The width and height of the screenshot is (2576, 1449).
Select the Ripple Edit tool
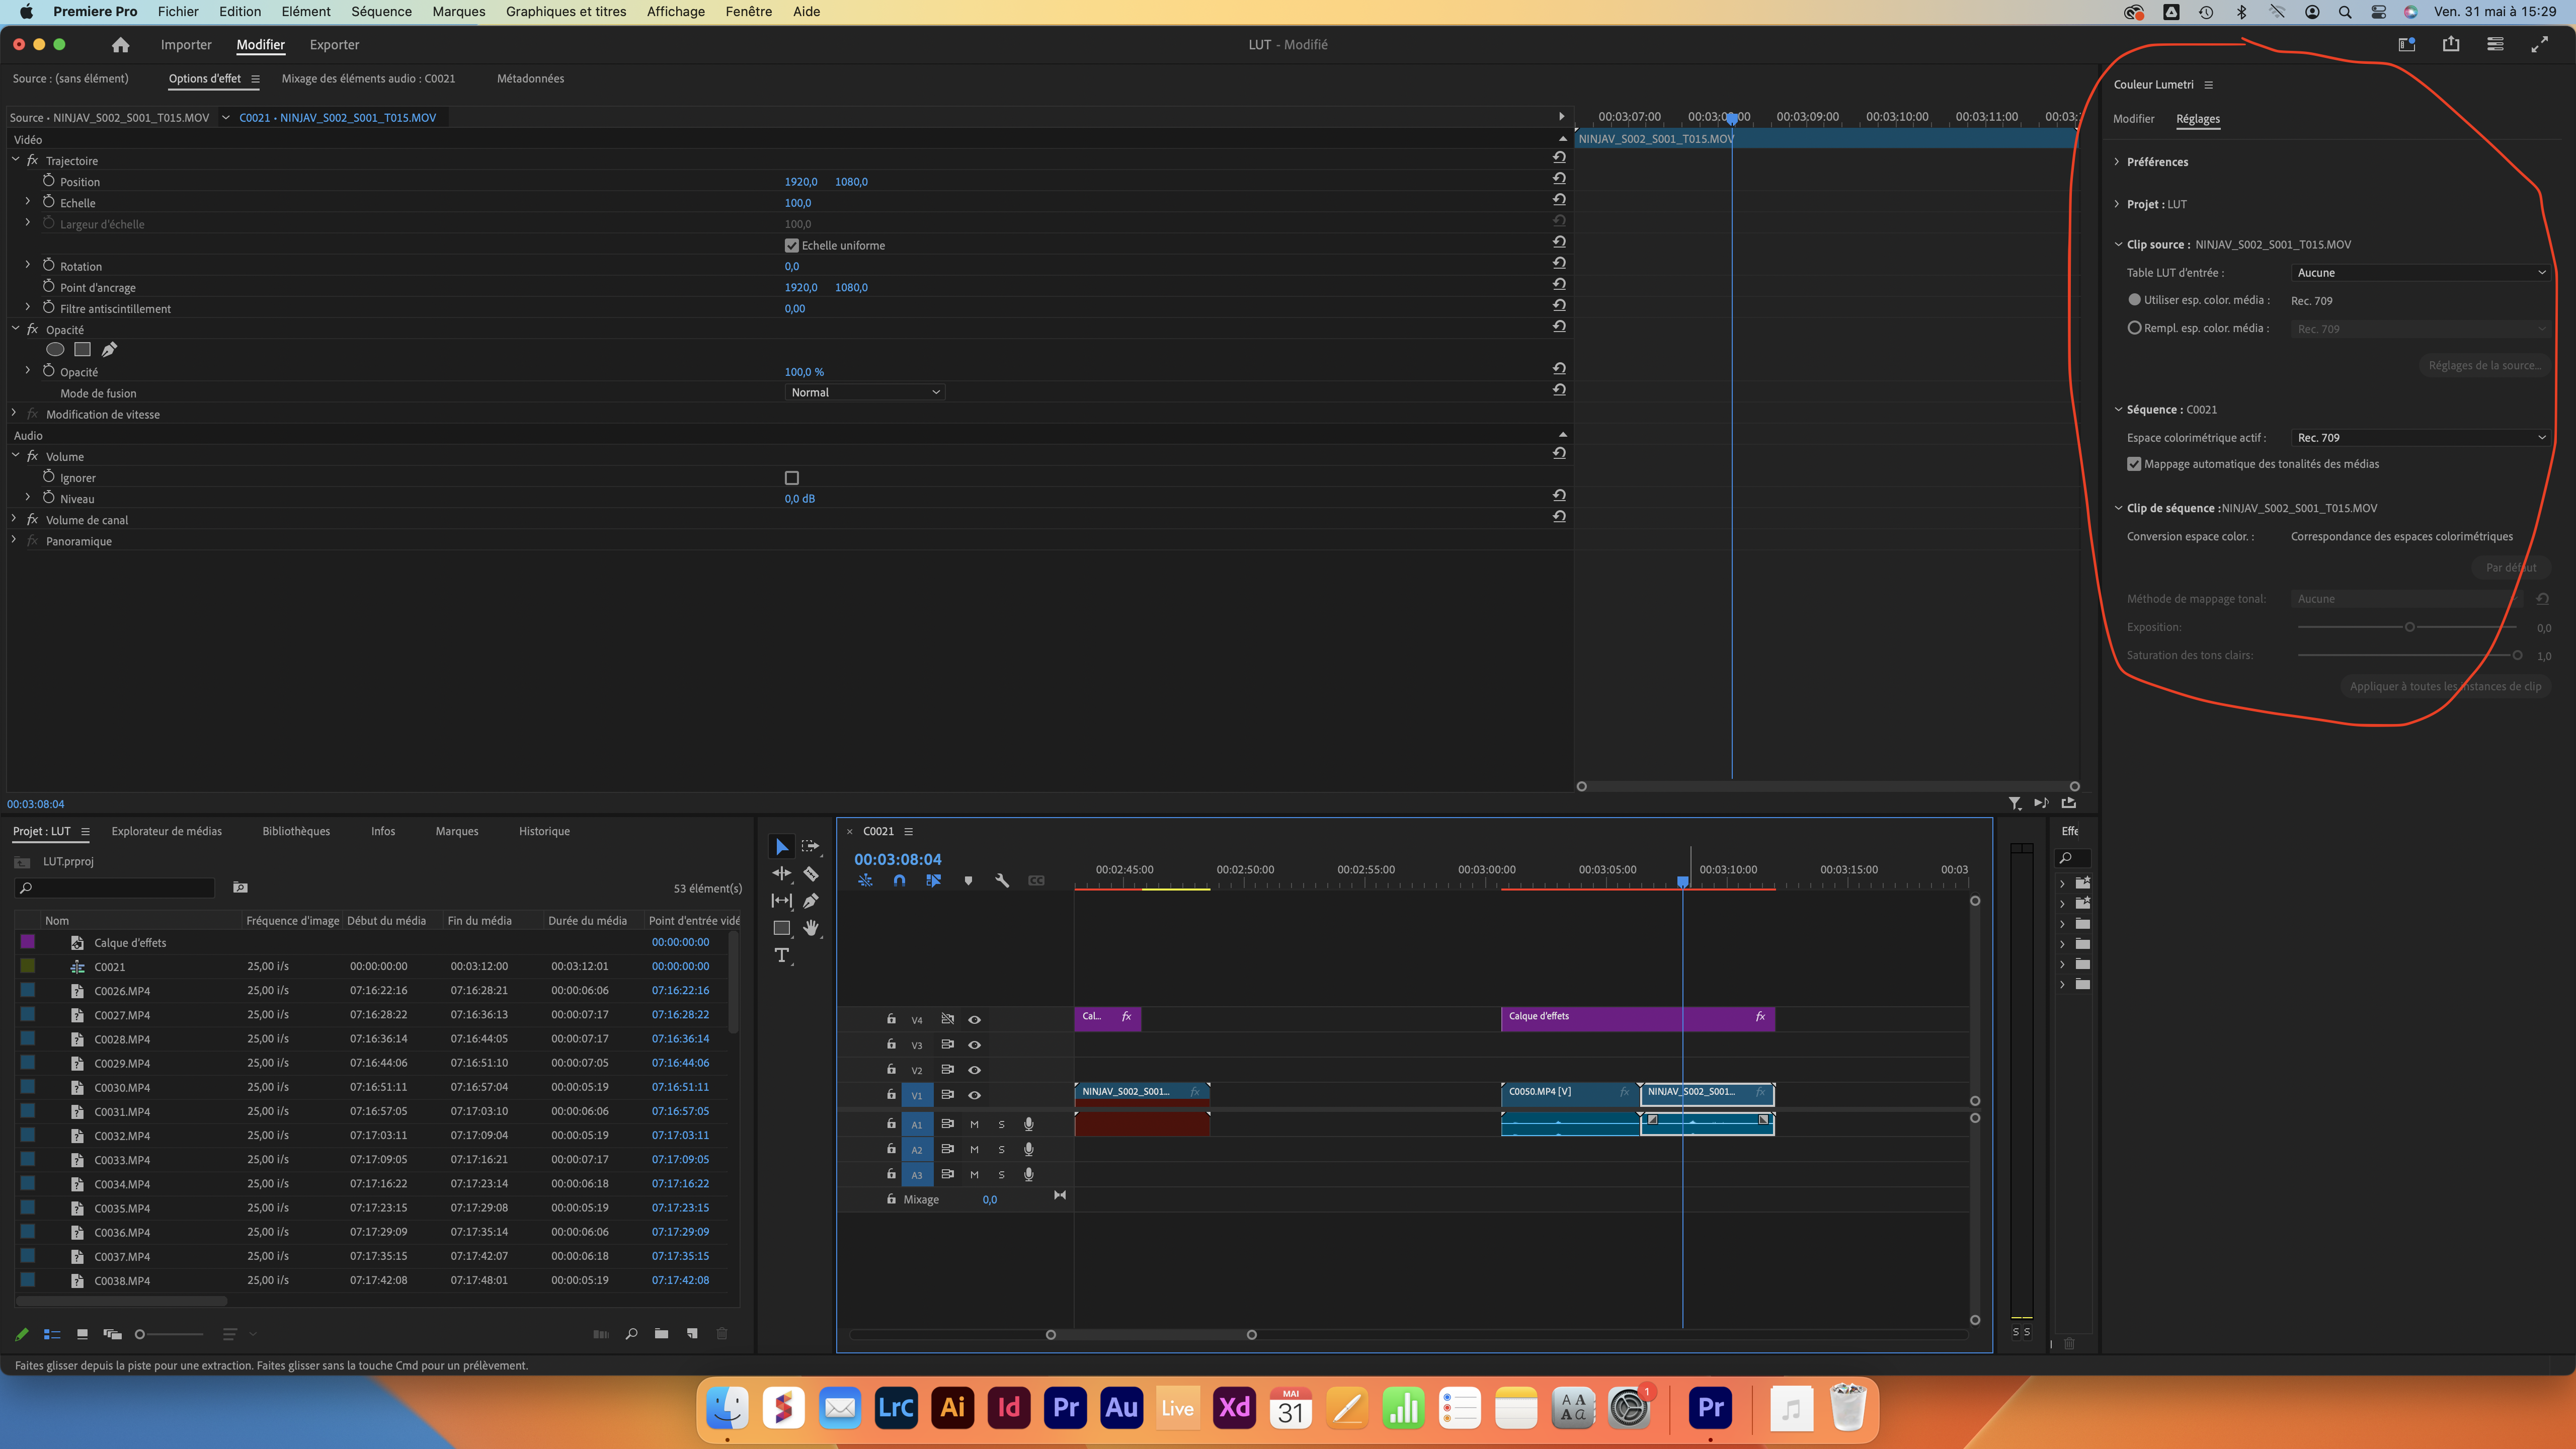(781, 874)
